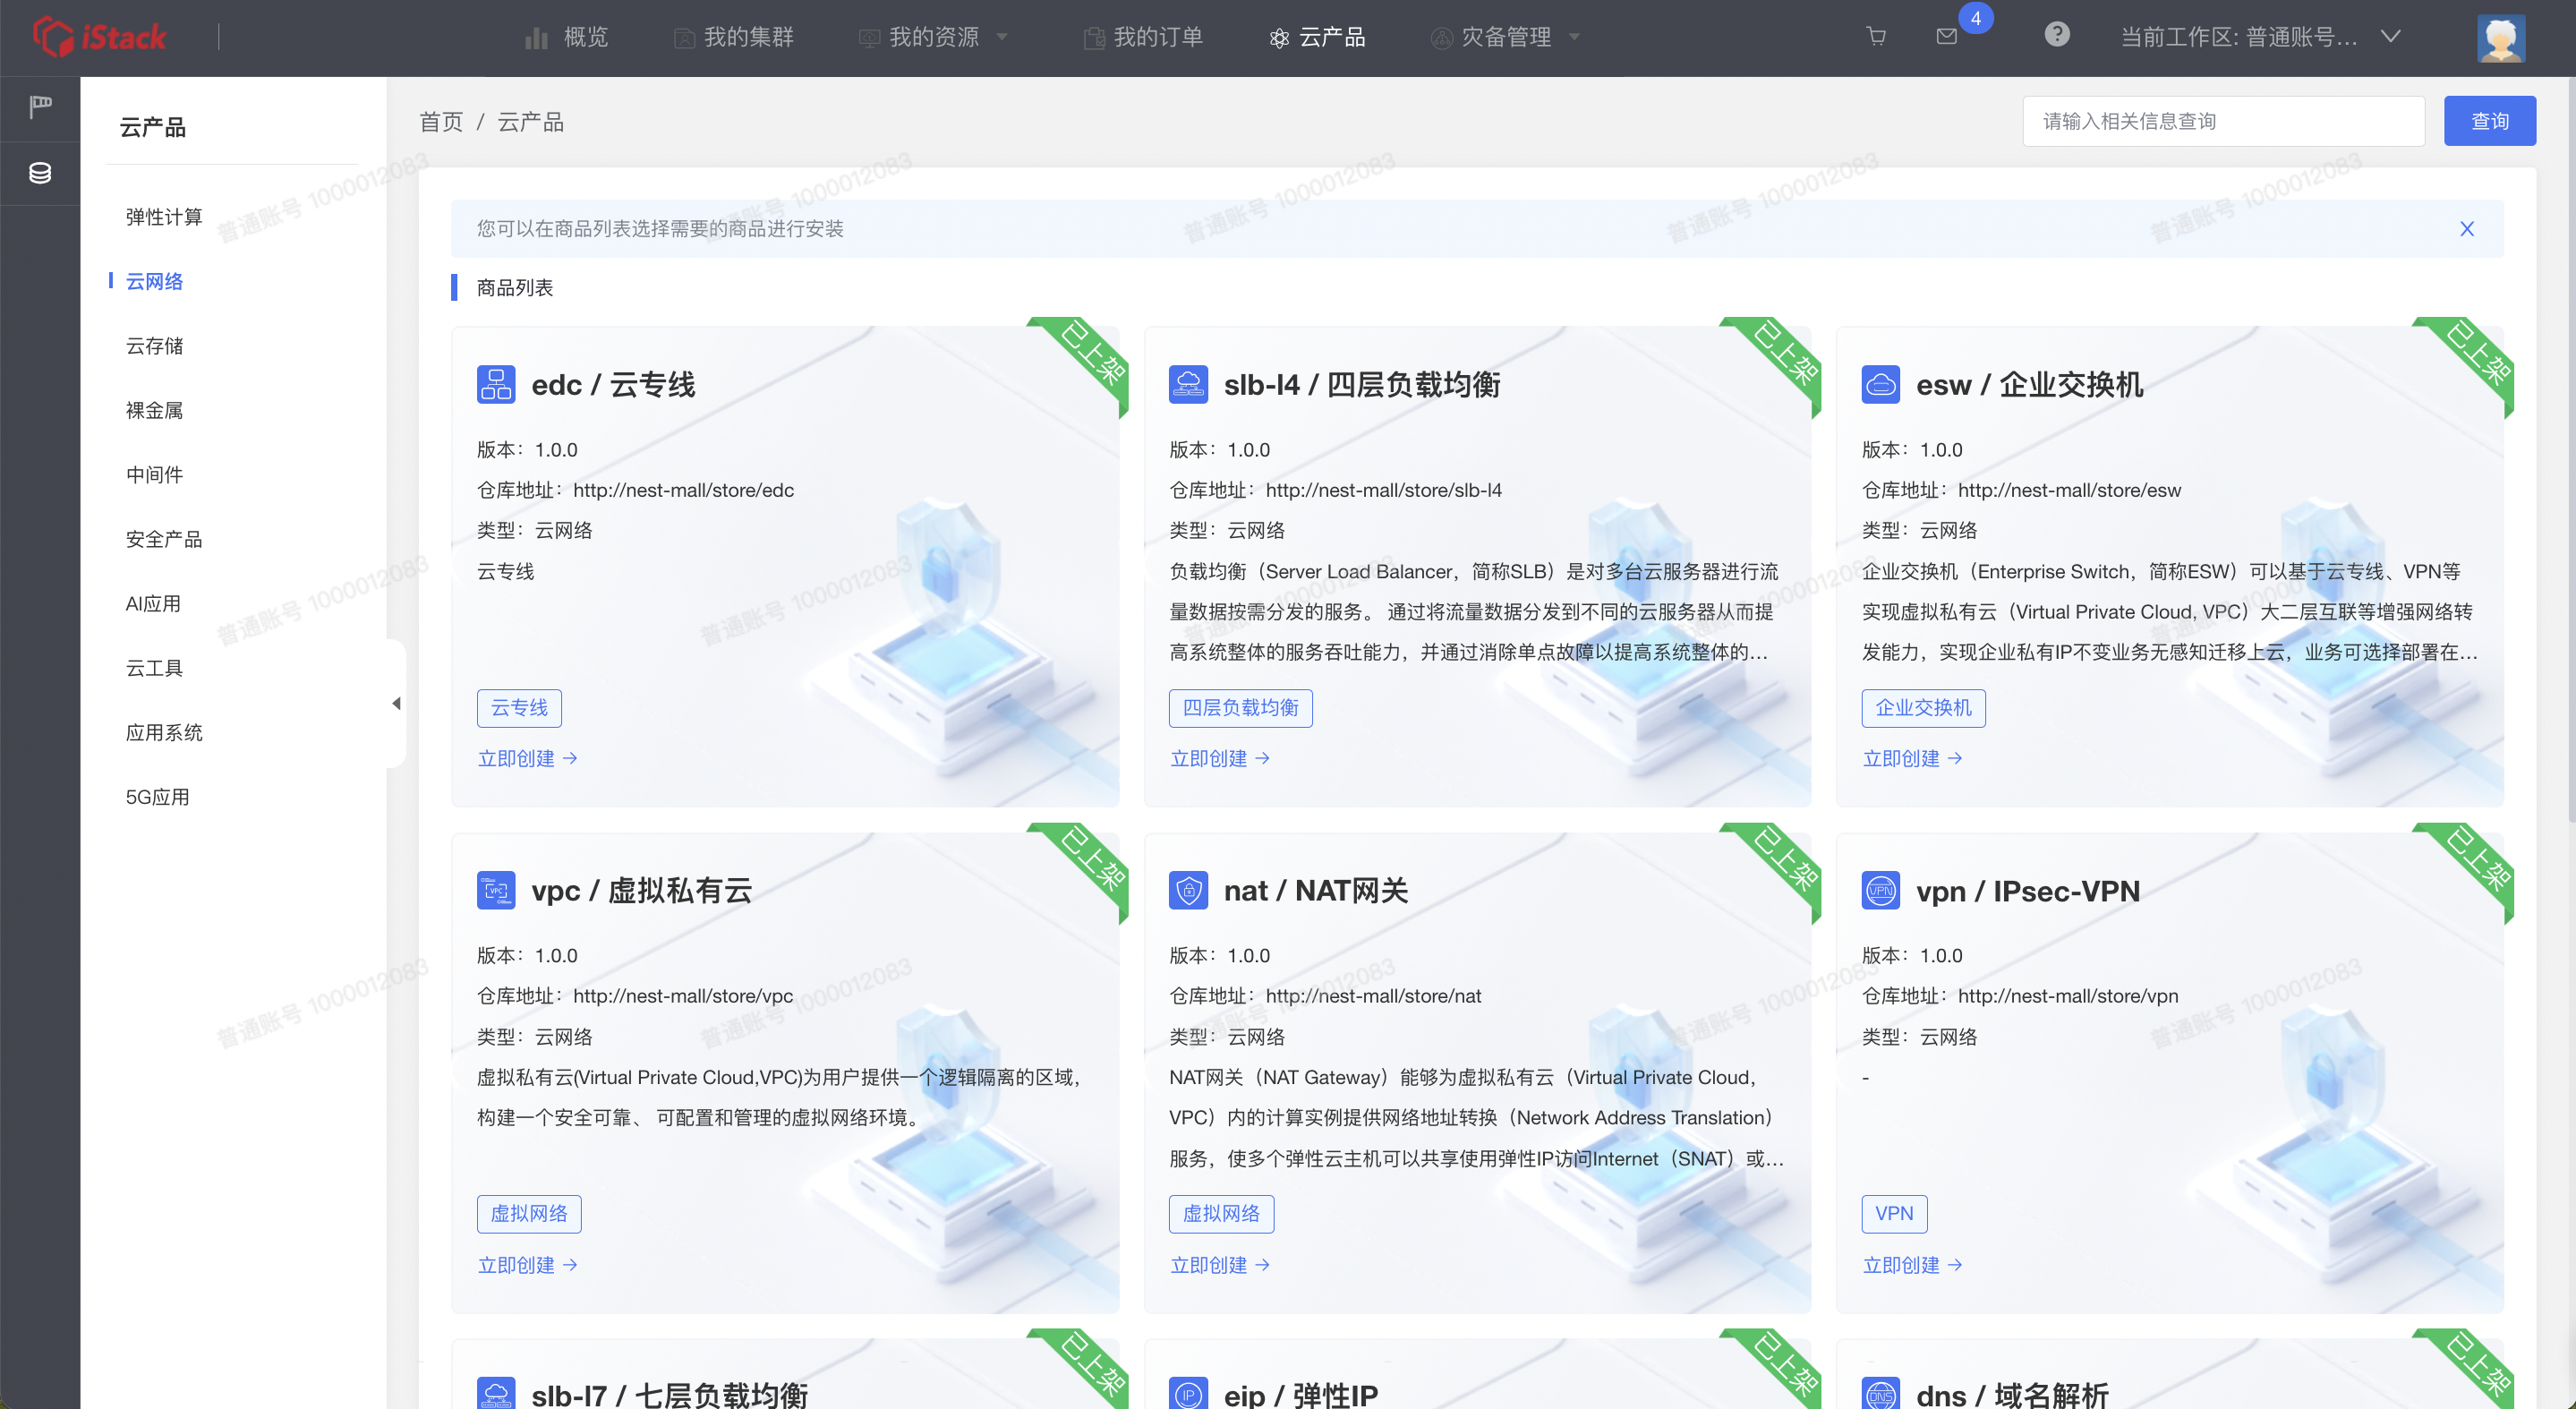2576x1409 pixels.
Task: Select 弹性计算 in the sidebar
Action: [164, 217]
